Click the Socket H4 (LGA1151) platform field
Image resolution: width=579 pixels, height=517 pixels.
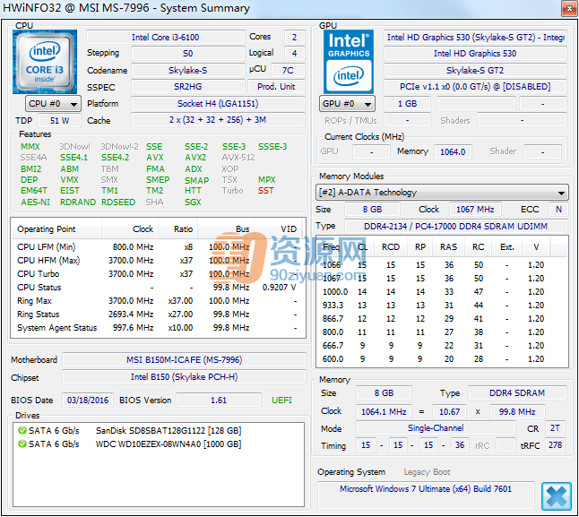pos(218,104)
